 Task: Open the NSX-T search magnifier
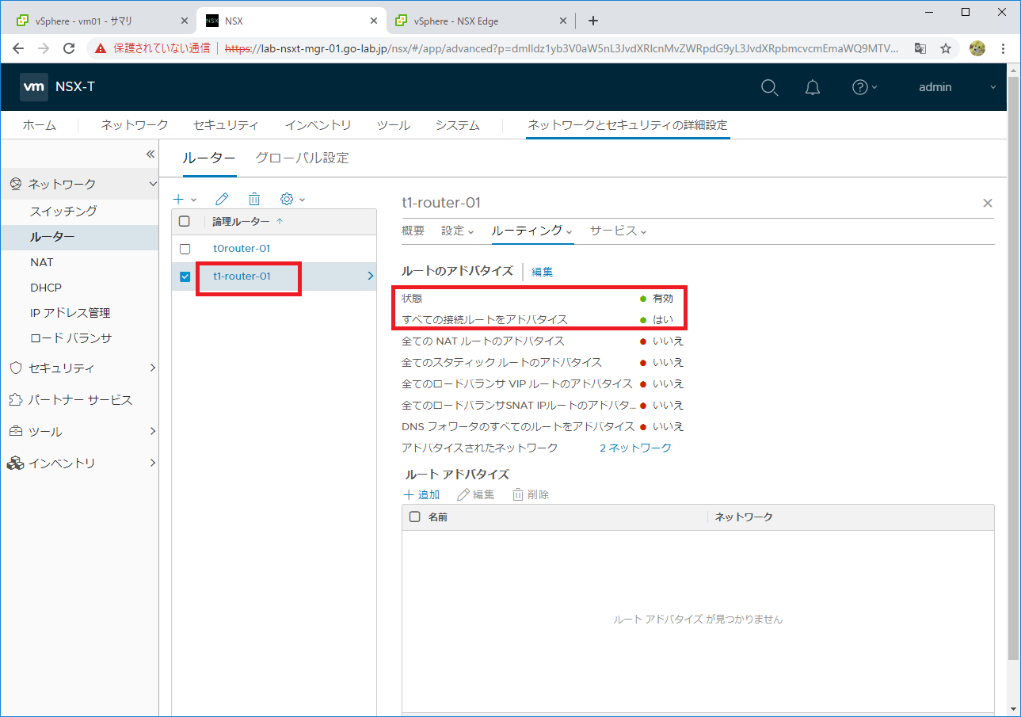click(769, 87)
